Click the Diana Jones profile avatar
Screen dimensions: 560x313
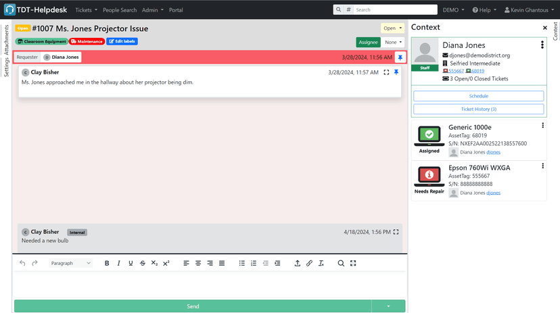(x=425, y=52)
